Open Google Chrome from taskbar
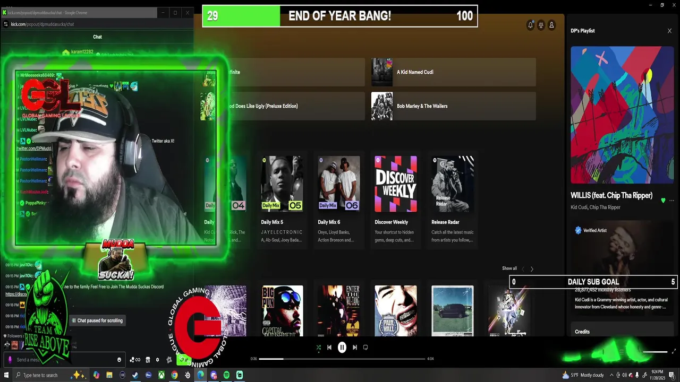This screenshot has height=382, width=680. (174, 375)
